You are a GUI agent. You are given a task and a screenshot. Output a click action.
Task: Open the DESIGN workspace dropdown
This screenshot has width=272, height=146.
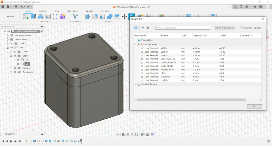click(11, 16)
